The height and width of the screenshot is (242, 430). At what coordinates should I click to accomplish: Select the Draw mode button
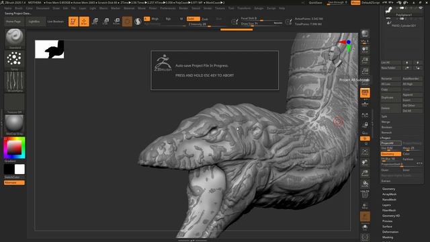pos(84,22)
